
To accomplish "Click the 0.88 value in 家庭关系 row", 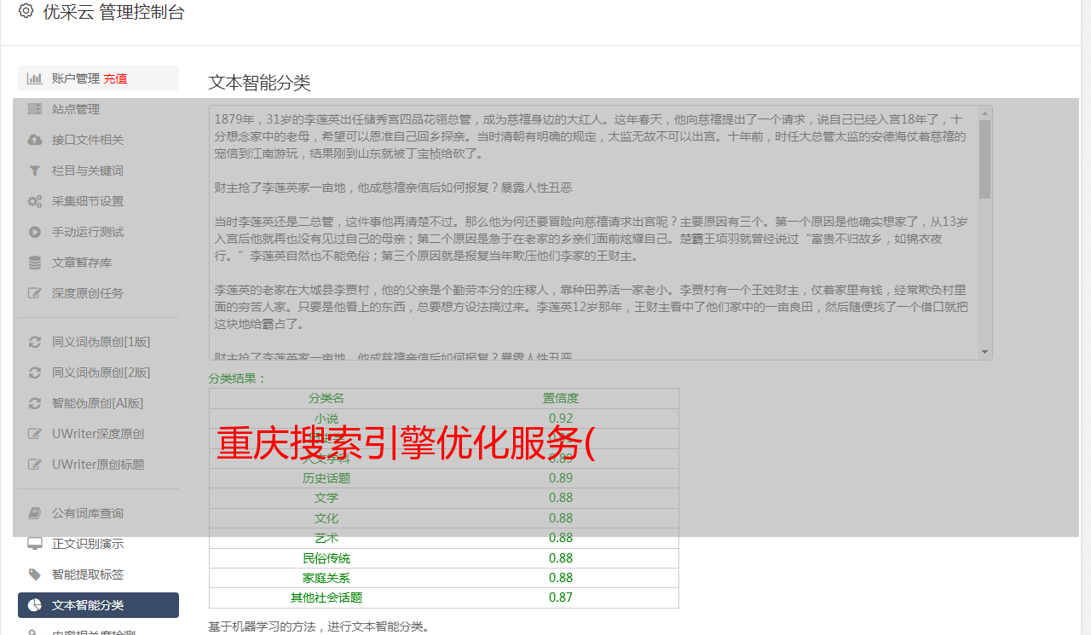I will (x=561, y=578).
